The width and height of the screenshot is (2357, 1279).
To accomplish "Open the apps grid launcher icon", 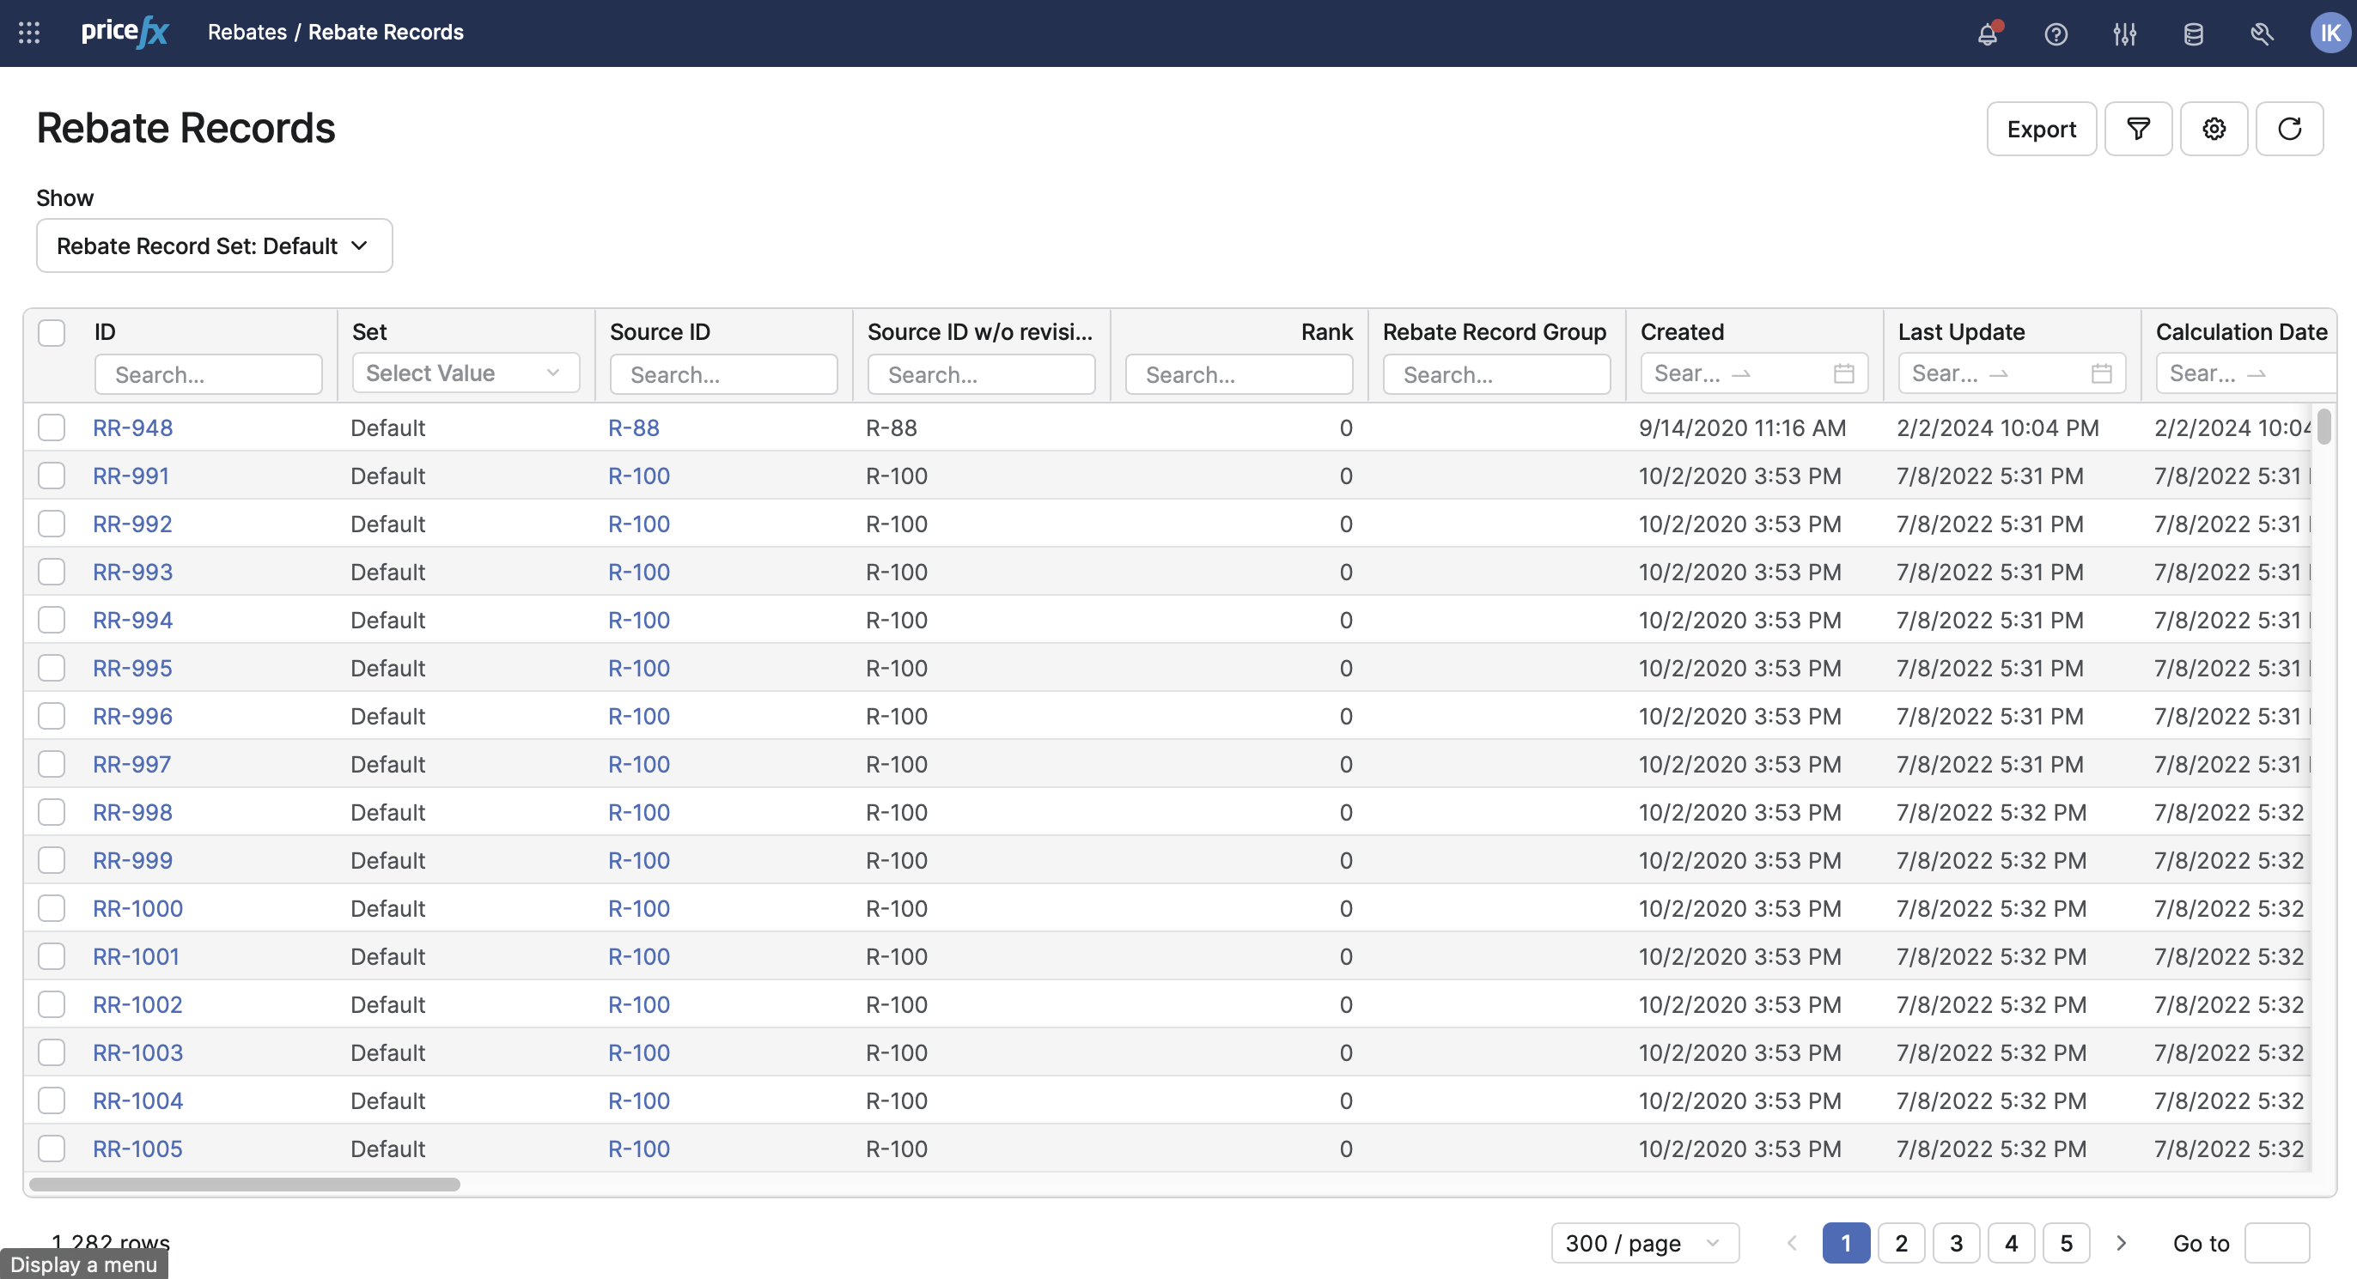I will coord(29,33).
